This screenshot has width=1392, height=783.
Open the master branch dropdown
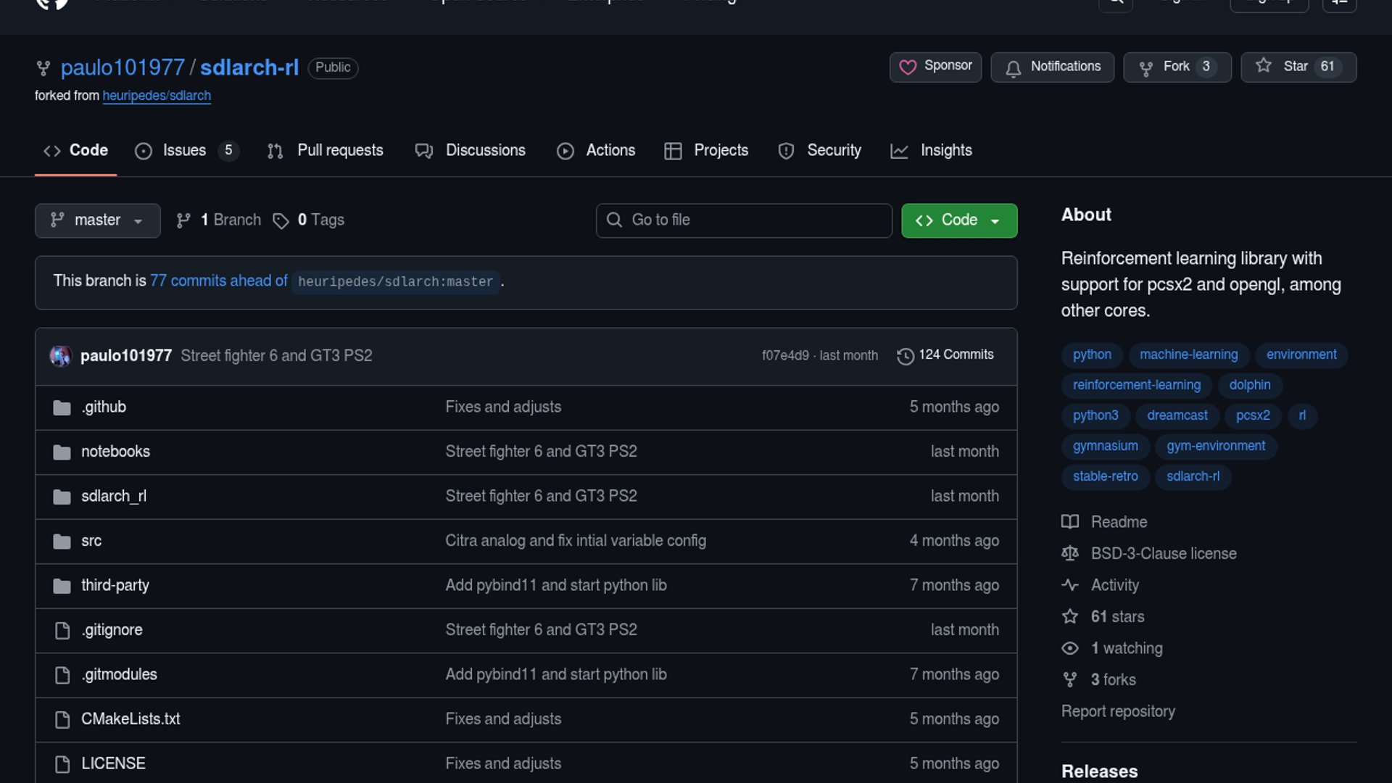[x=97, y=220]
